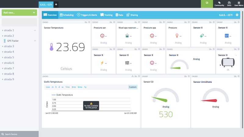Viewport: 244px width, 137px height.
Task: Click the GPS Tracker device icon
Action: (5, 41)
